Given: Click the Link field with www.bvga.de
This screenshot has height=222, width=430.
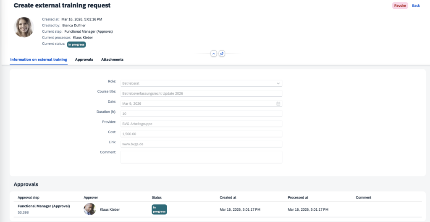Looking at the screenshot, I should [201, 144].
